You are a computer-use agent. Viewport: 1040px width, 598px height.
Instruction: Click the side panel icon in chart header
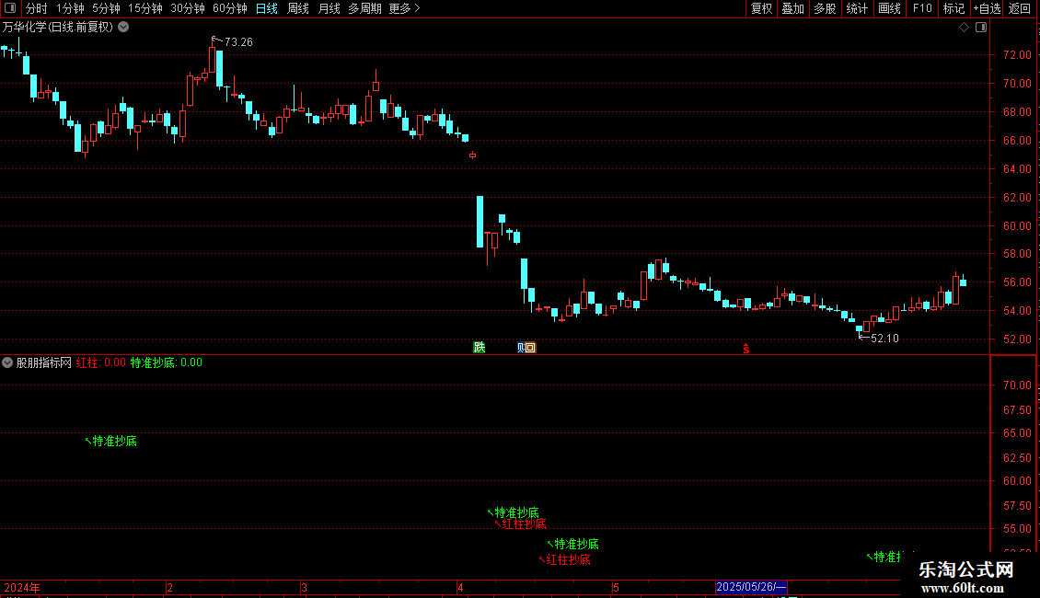pyautogui.click(x=982, y=28)
